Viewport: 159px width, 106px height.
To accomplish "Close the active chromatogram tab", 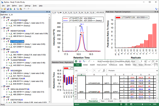I will click(103, 12).
